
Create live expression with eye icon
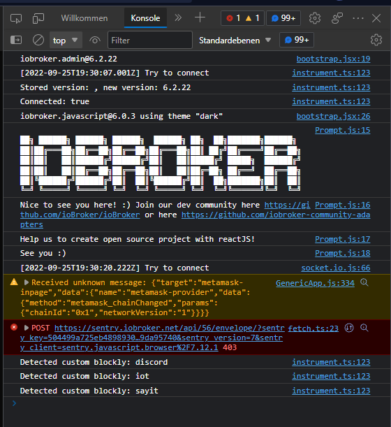[95, 41]
